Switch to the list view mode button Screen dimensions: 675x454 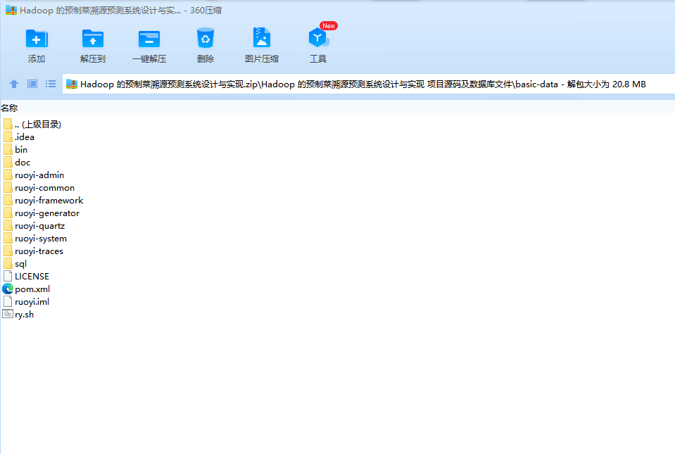pos(51,84)
